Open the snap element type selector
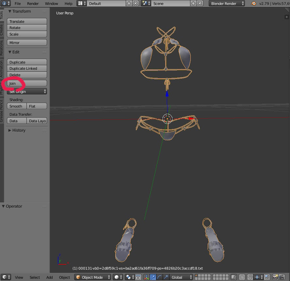Viewport: 290px width, 281px height. [x=258, y=277]
